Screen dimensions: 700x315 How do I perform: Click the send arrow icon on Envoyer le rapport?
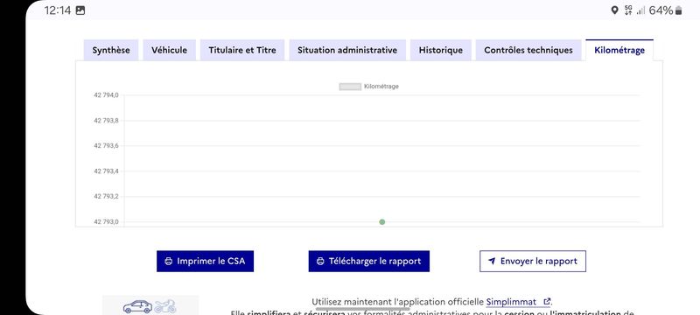(492, 261)
